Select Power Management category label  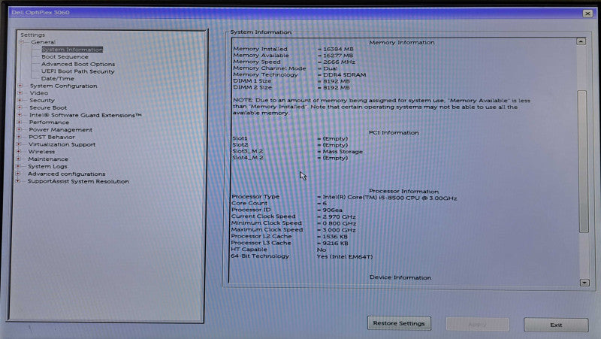[x=60, y=129]
